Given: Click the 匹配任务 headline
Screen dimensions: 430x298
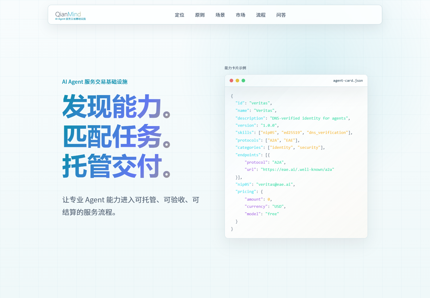Looking at the screenshot, I should pos(116,136).
